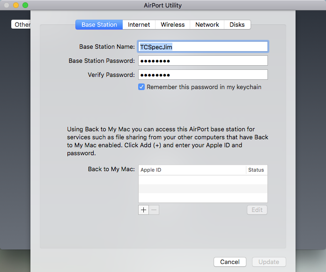Click the Update button
This screenshot has width=326, height=272.
[x=269, y=262]
